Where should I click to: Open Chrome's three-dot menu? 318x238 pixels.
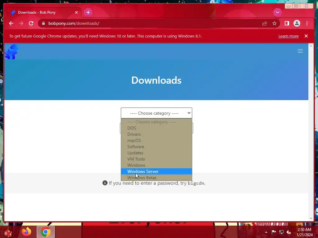(307, 23)
